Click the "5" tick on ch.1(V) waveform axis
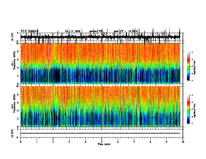206x159 pixels. 18,33
